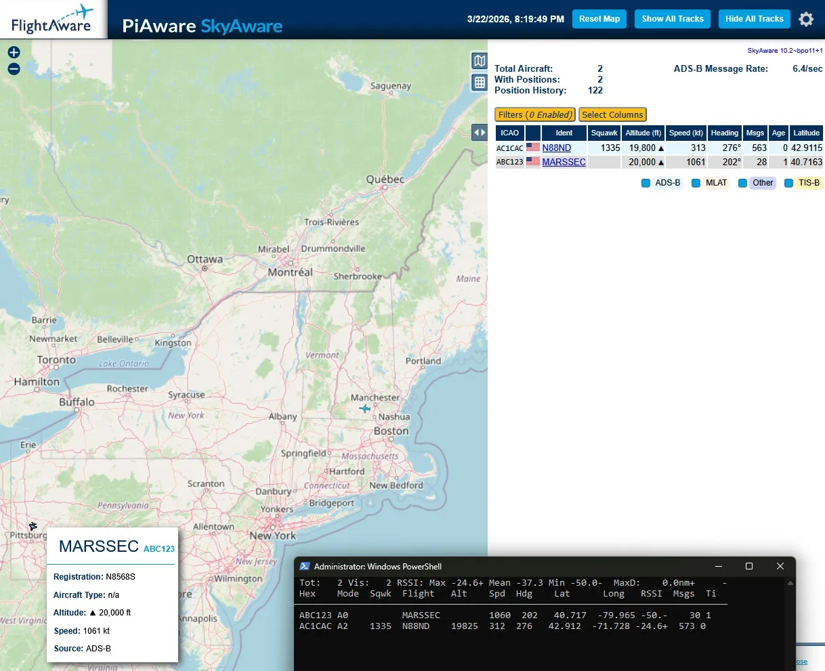Select the aircraft icon near Manchester

pyautogui.click(x=364, y=408)
